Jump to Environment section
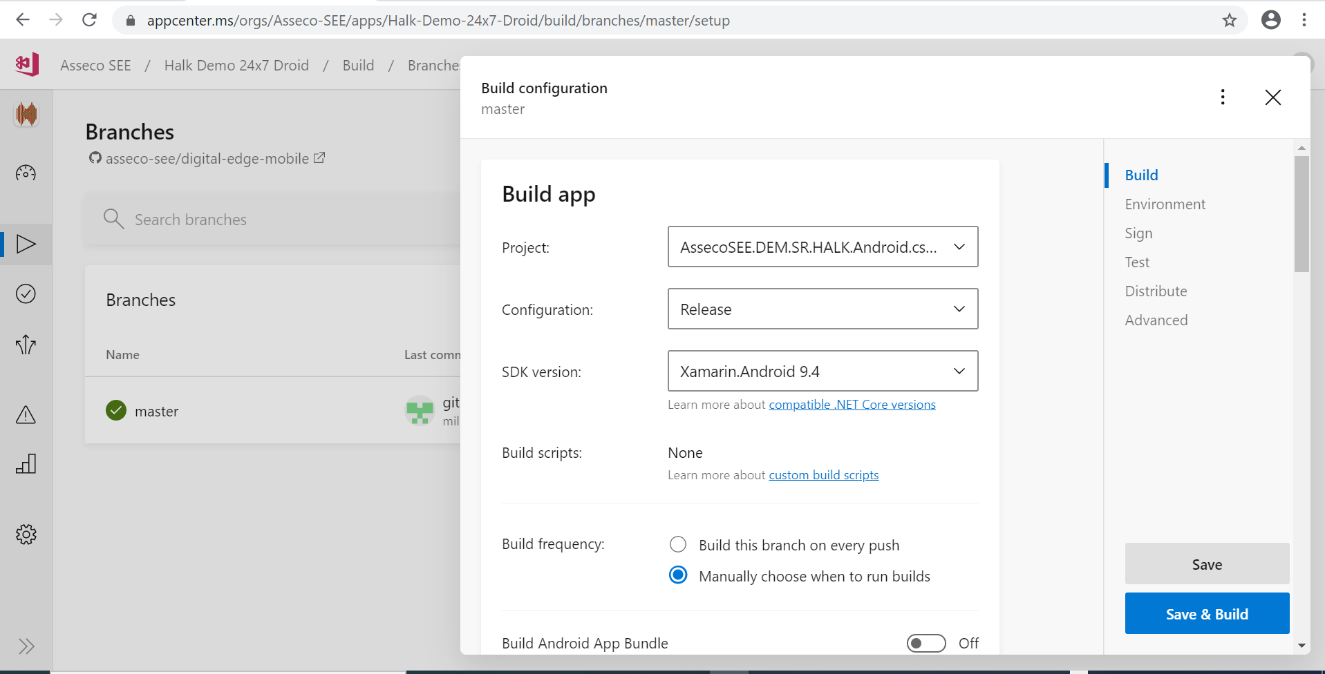The width and height of the screenshot is (1325, 674). click(x=1165, y=204)
